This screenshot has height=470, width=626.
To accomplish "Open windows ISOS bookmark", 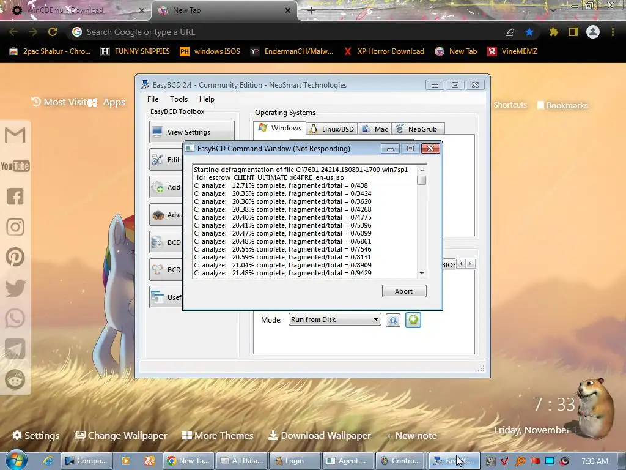I will tap(210, 51).
